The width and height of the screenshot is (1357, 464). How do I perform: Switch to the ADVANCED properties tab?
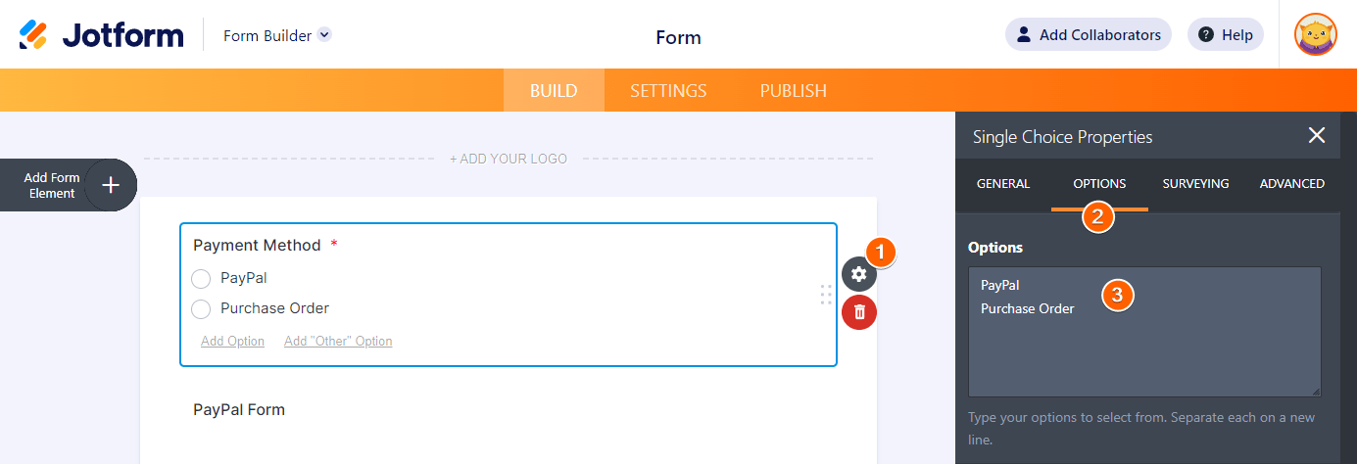[1292, 184]
